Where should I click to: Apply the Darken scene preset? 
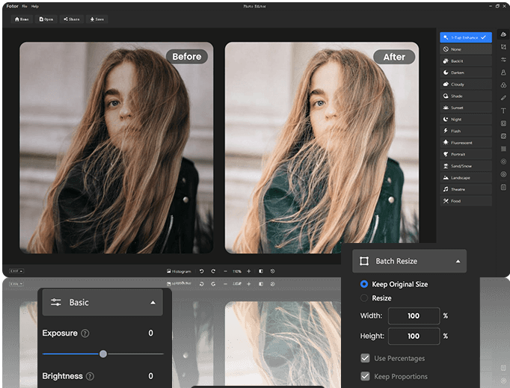[466, 73]
